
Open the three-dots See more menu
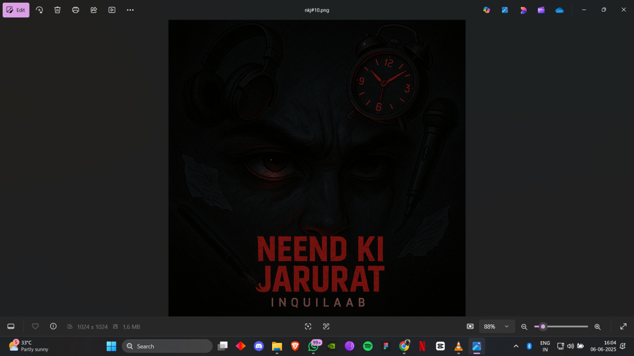130,10
